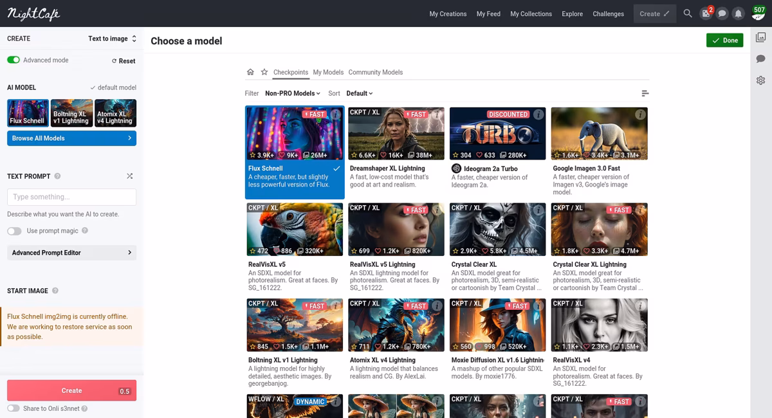Show info for the Crystal Clear XL card
772x418 pixels.
pos(538,210)
